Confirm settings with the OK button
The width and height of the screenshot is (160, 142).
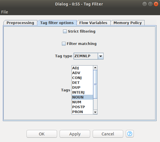point(42,134)
